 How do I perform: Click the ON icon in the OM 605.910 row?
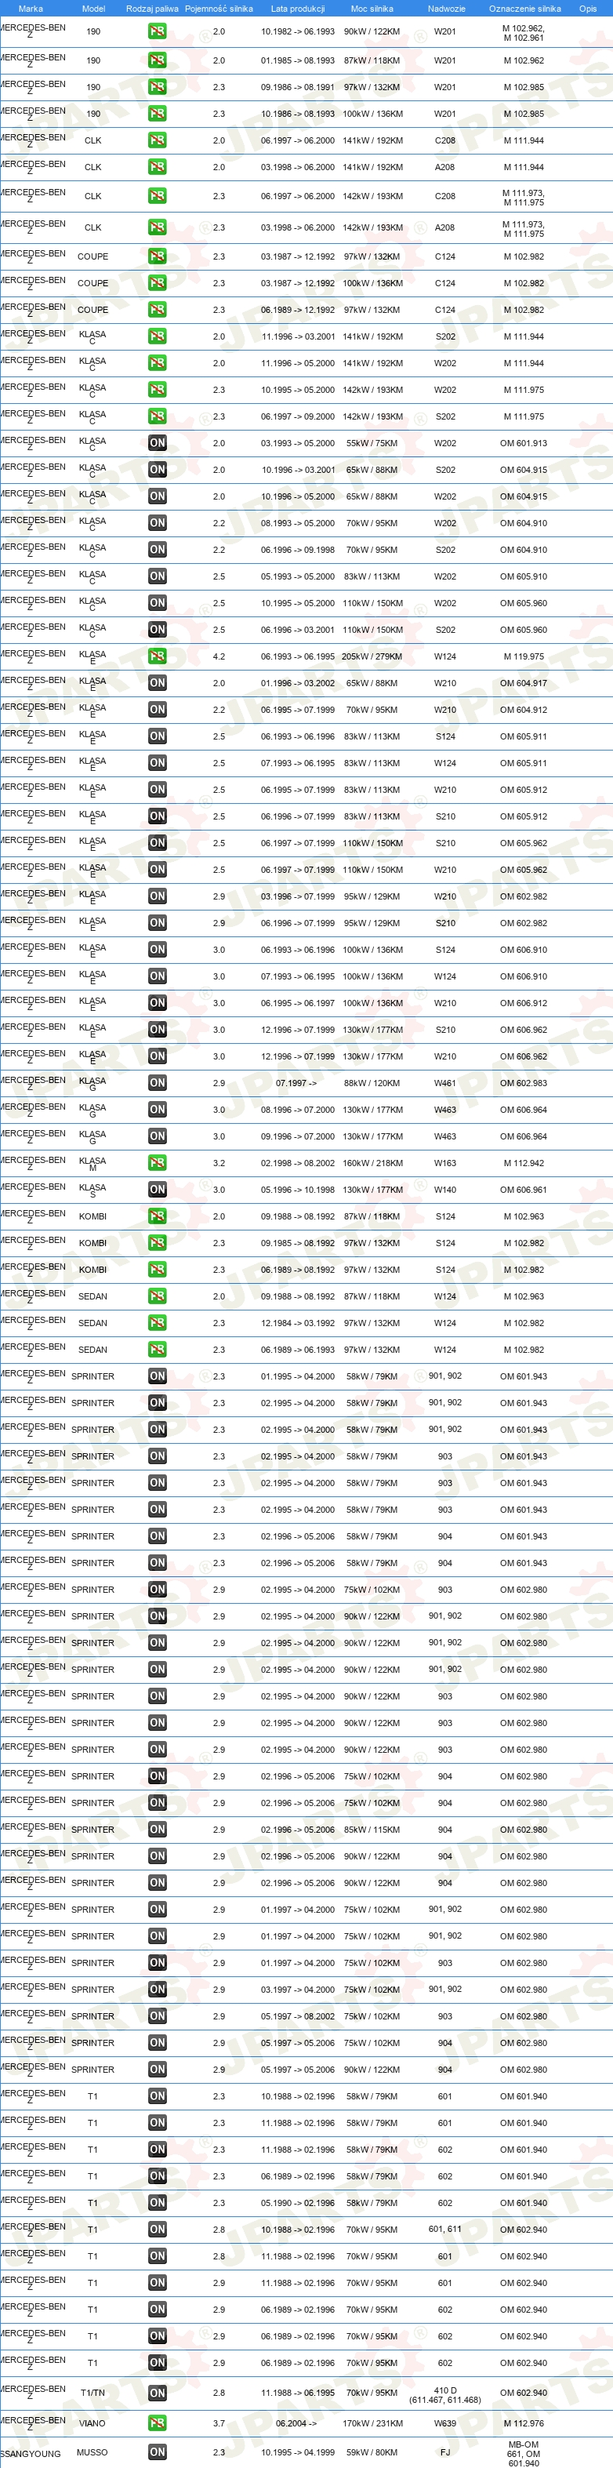coord(157,576)
